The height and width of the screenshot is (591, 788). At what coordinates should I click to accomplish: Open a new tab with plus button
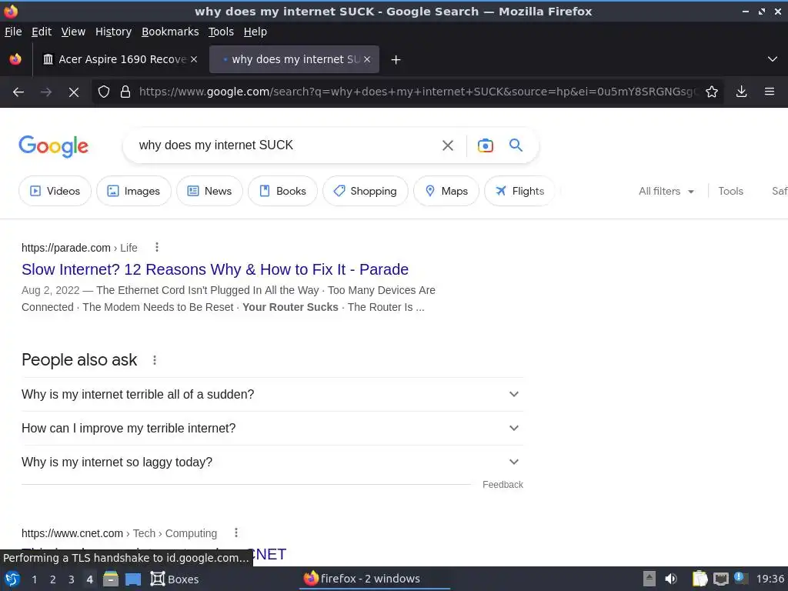(x=396, y=60)
